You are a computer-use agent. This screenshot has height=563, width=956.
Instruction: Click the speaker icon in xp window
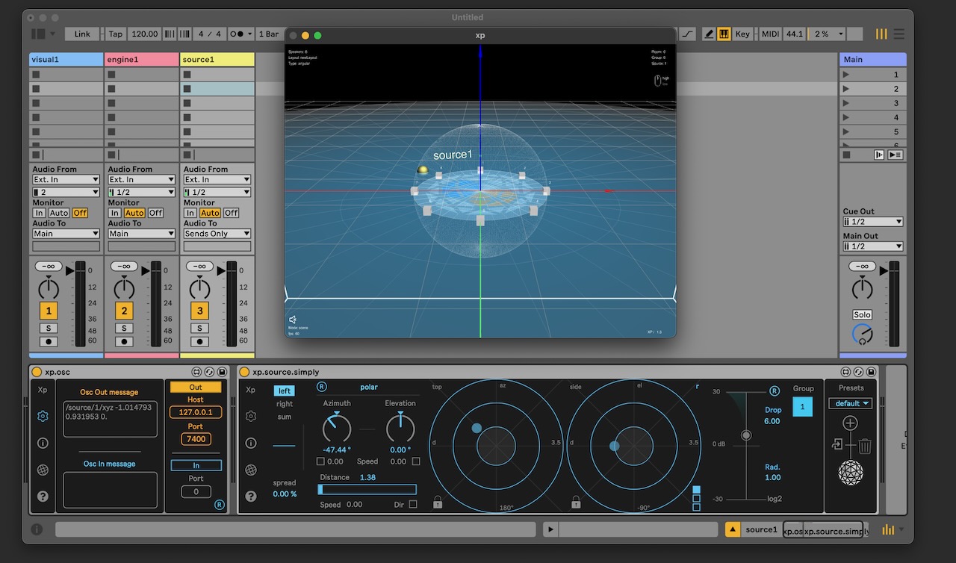(x=293, y=320)
